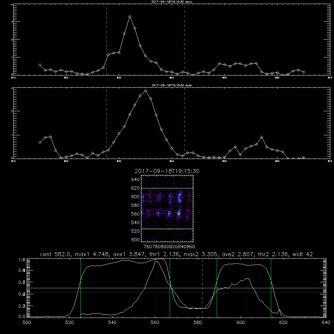Click the right green dashed line in dawn plot
Image resolution: width=334 pixels, height=334 pixels.
tap(184, 39)
